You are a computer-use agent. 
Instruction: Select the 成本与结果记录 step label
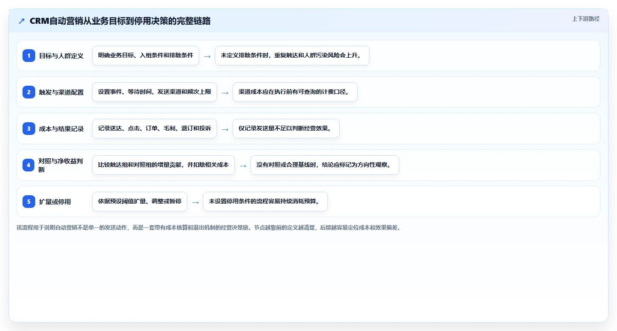coord(61,129)
